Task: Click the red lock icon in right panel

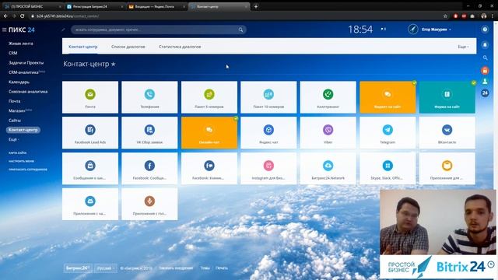Action: click(485, 71)
